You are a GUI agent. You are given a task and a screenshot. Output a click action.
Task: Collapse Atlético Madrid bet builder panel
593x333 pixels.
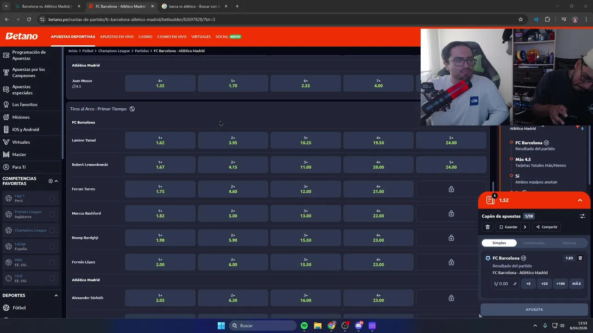coord(543,126)
